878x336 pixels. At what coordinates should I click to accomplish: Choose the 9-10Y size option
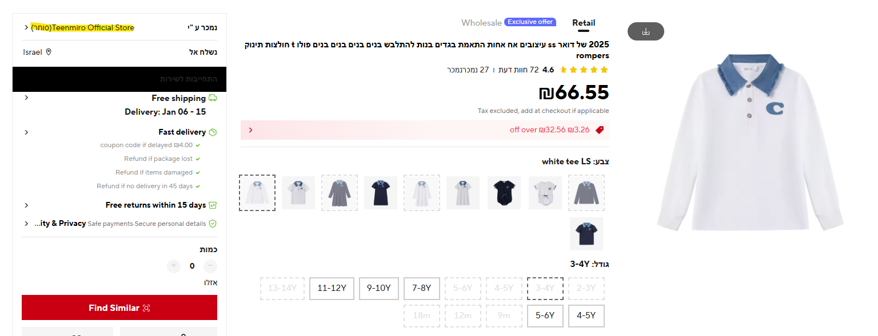tap(378, 289)
